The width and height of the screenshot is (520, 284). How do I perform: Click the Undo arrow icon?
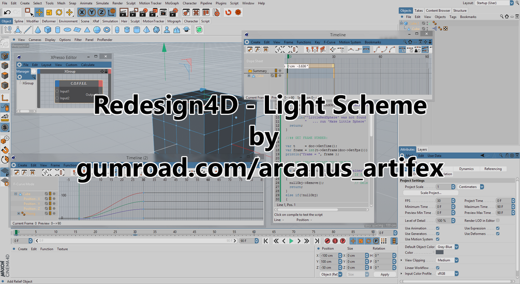pos(7,12)
